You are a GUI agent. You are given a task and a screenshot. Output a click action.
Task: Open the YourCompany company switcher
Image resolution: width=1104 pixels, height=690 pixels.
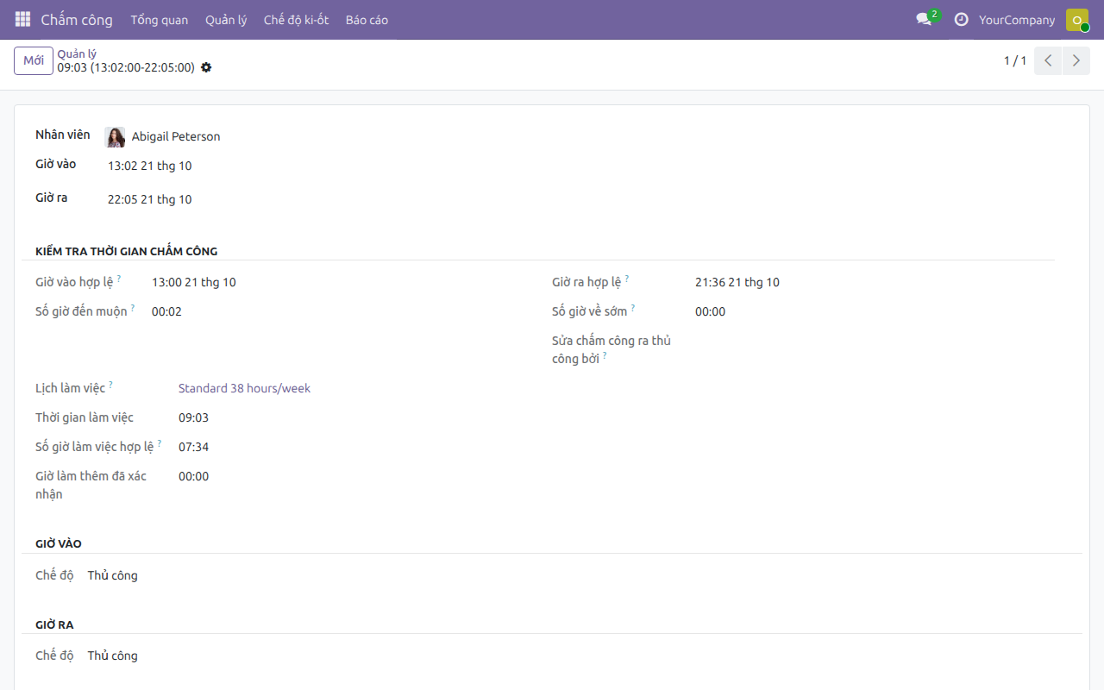[x=1017, y=20]
